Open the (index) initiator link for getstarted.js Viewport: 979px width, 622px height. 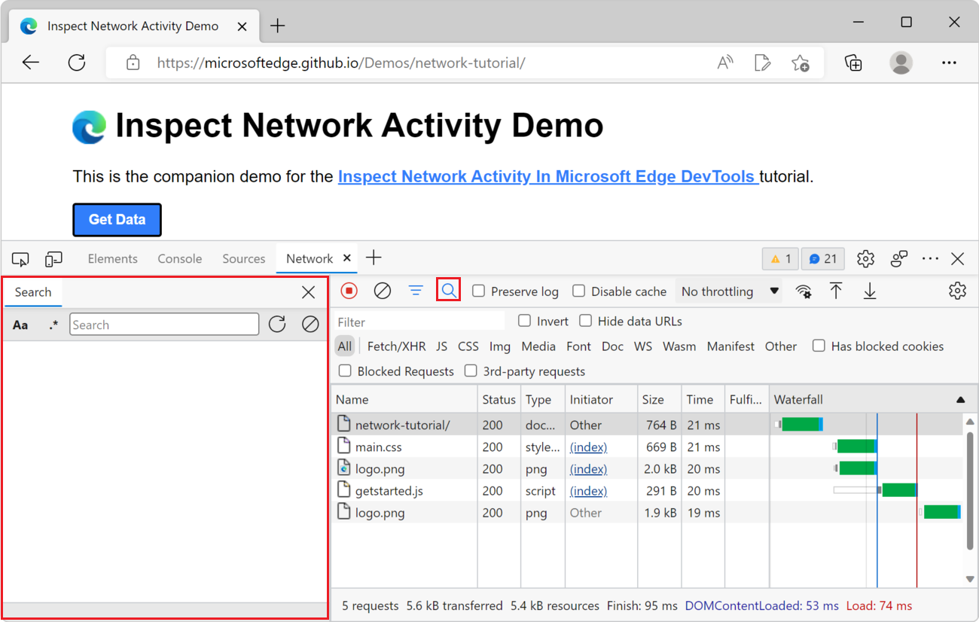(588, 491)
